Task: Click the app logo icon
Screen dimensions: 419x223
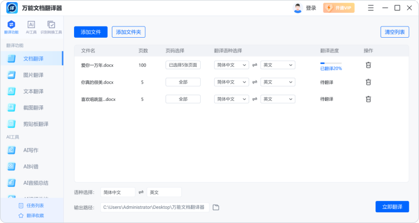Action: tap(12, 8)
